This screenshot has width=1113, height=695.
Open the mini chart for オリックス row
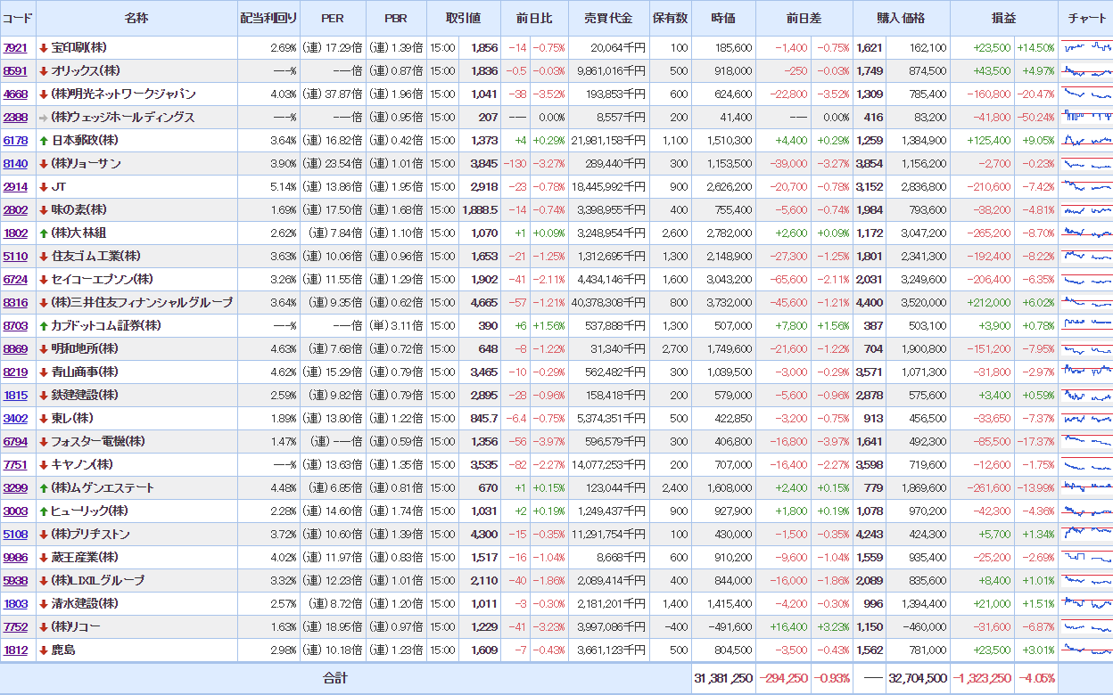point(1086,70)
